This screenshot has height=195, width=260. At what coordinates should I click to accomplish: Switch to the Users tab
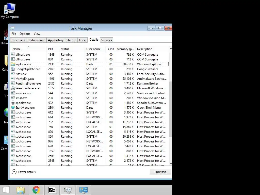83,40
